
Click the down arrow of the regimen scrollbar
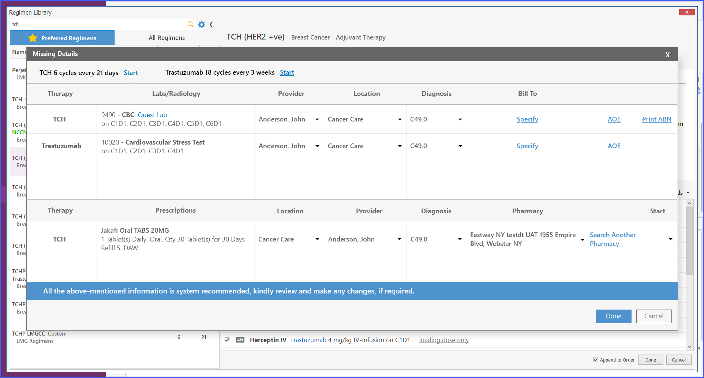click(x=689, y=347)
